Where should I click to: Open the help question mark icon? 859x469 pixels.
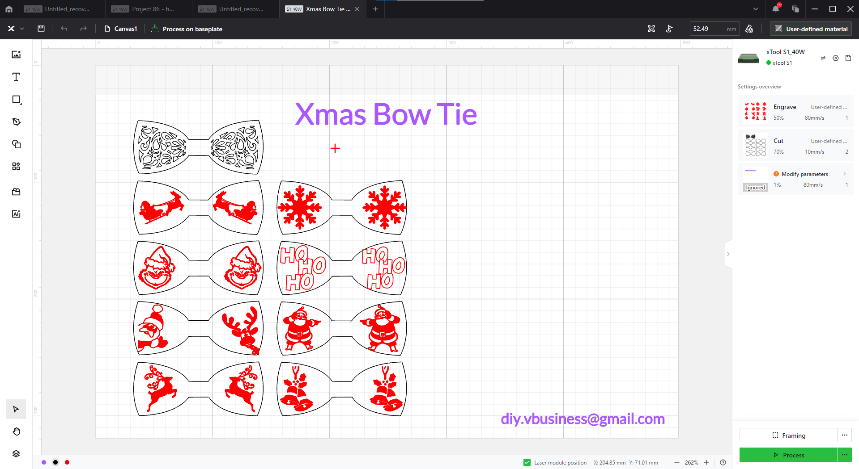(723, 462)
